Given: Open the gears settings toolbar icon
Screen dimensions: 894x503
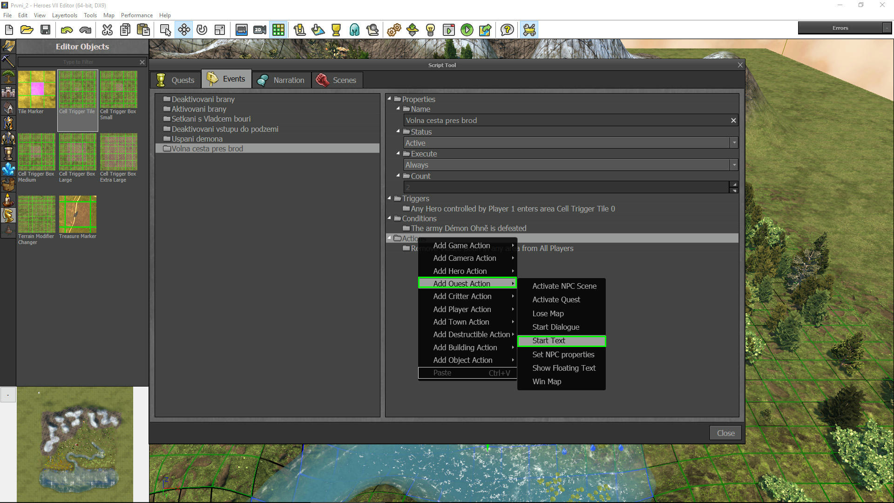Looking at the screenshot, I should click(394, 30).
